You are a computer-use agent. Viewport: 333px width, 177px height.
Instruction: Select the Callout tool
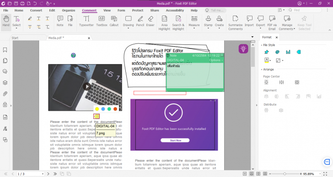click(x=114, y=21)
